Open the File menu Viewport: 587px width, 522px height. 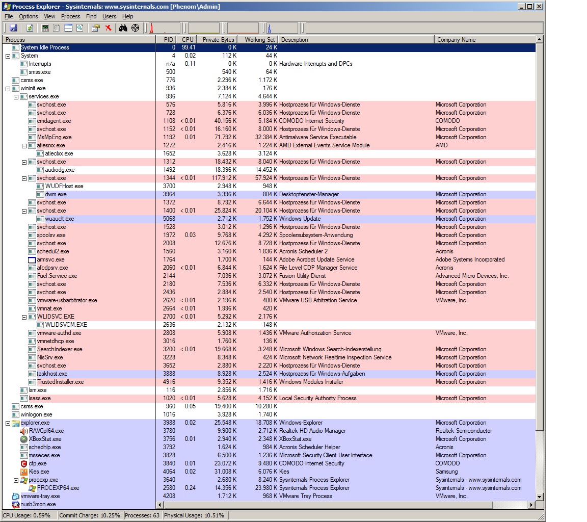[9, 16]
